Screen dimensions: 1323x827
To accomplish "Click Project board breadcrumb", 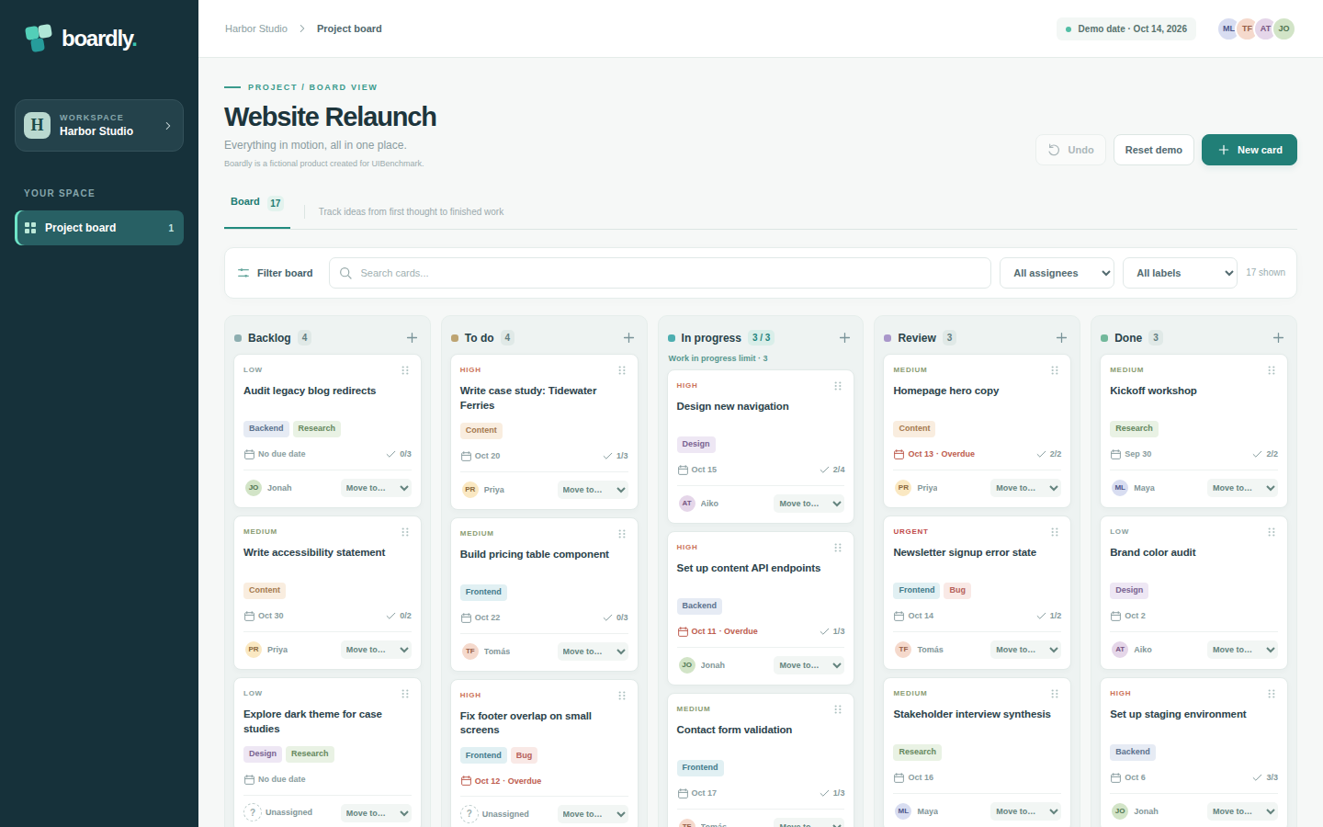I will tap(349, 28).
